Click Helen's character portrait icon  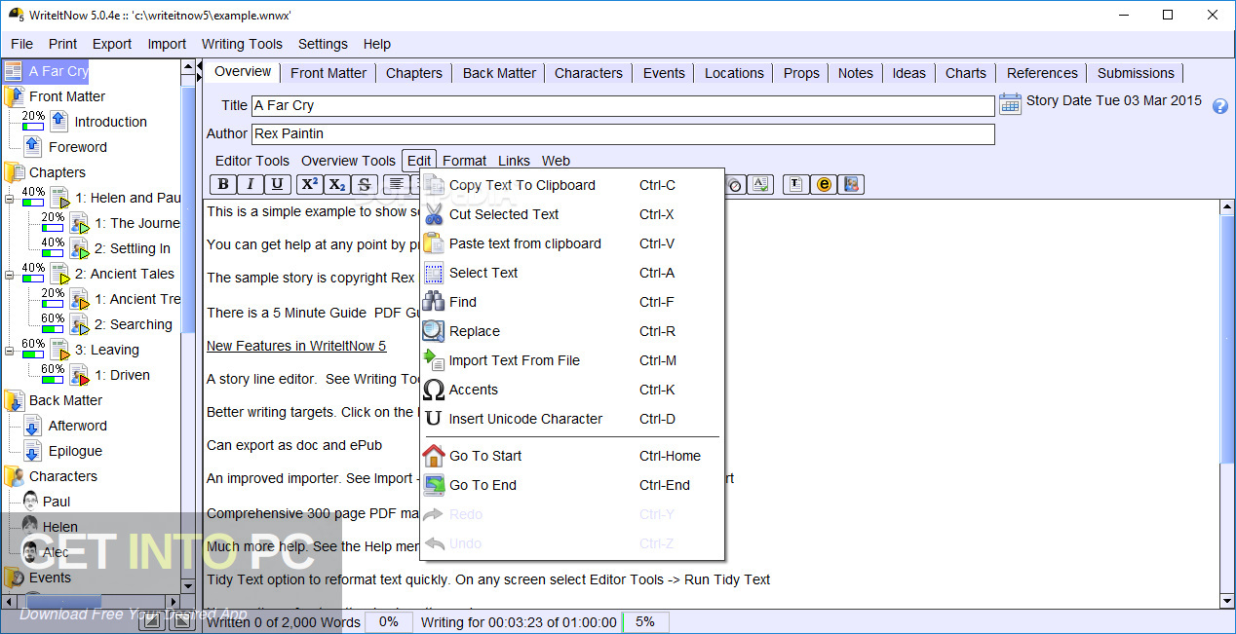pyautogui.click(x=31, y=527)
